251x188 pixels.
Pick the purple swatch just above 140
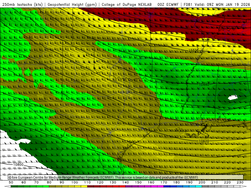[129, 186]
